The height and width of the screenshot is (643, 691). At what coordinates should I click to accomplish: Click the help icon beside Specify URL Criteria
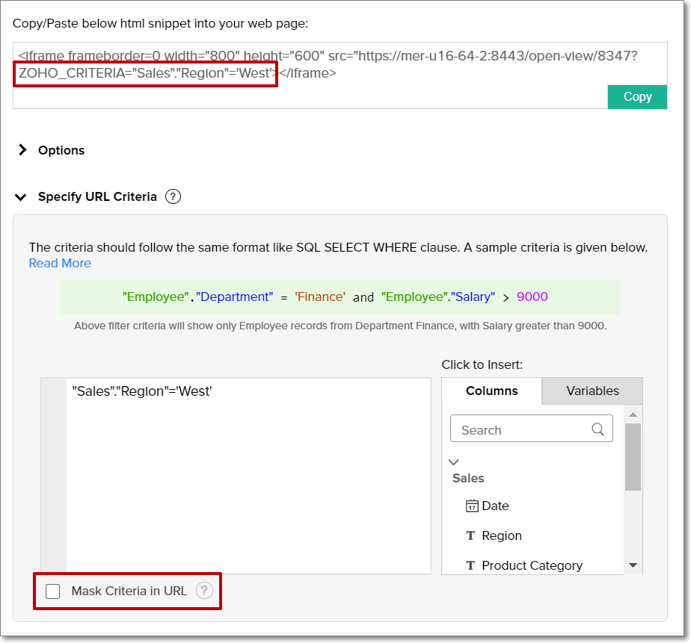point(173,197)
